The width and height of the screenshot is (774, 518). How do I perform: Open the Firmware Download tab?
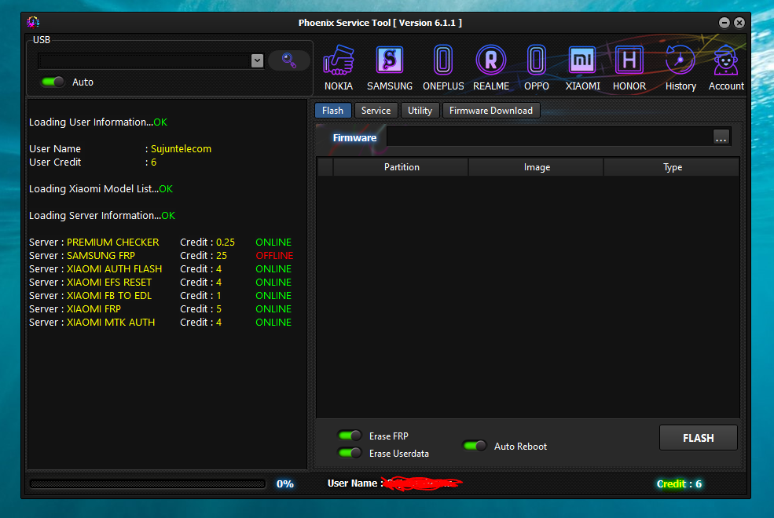coord(490,111)
